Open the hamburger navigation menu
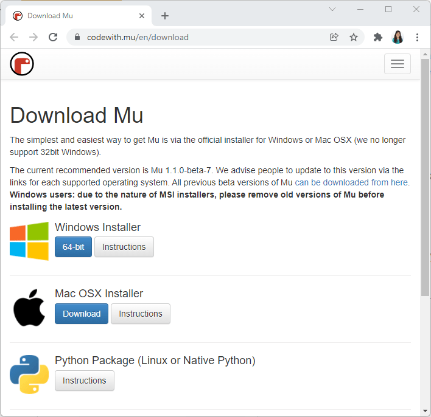 pos(397,64)
